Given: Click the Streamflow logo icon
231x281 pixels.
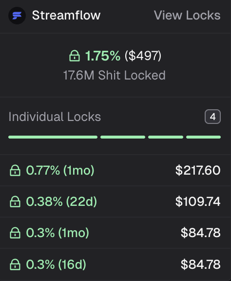Looking at the screenshot, I should coord(17,16).
